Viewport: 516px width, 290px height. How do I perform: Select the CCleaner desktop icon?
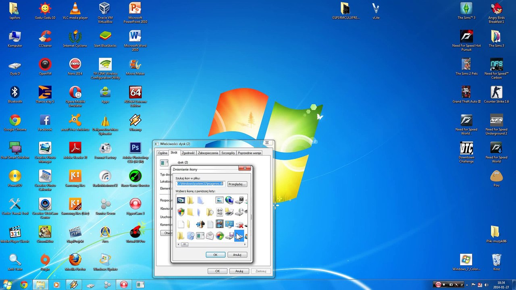[45, 39]
